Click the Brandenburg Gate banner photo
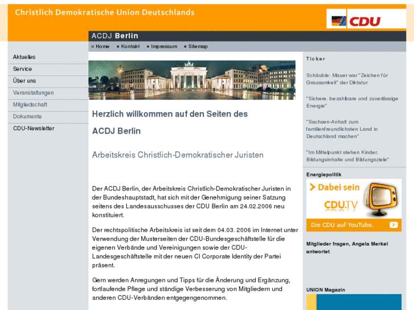The width and height of the screenshot is (414, 310). coord(192,80)
